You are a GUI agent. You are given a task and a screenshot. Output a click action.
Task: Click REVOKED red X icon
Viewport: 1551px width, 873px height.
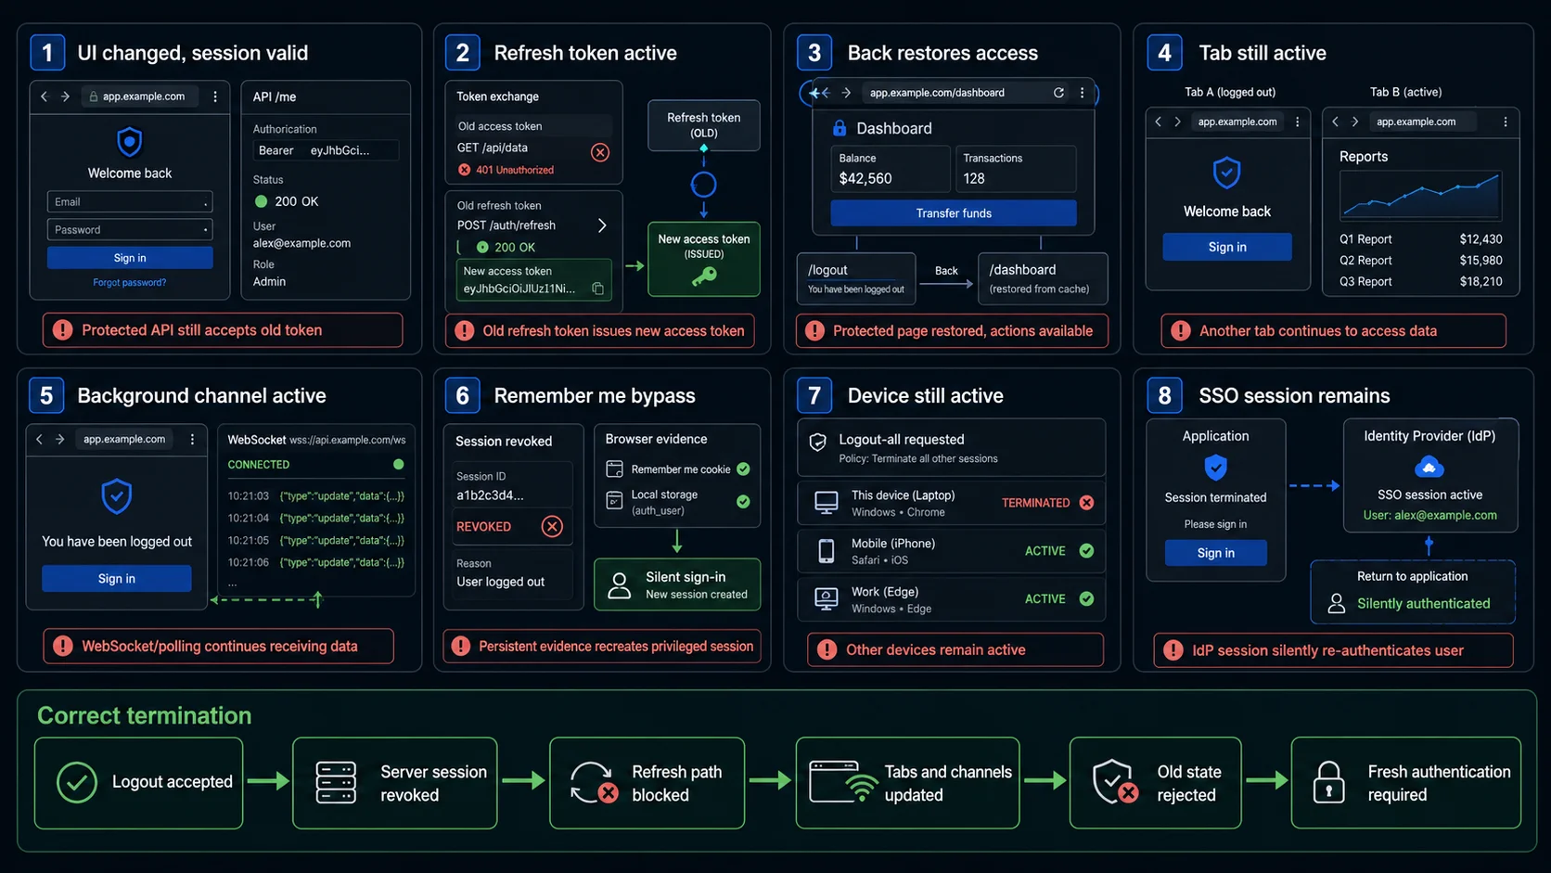[552, 527]
